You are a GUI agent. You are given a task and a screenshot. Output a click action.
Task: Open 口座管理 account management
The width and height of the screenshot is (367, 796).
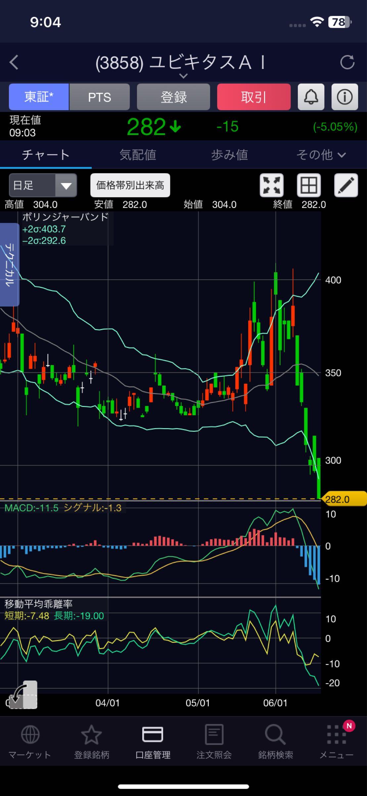pyautogui.click(x=153, y=742)
